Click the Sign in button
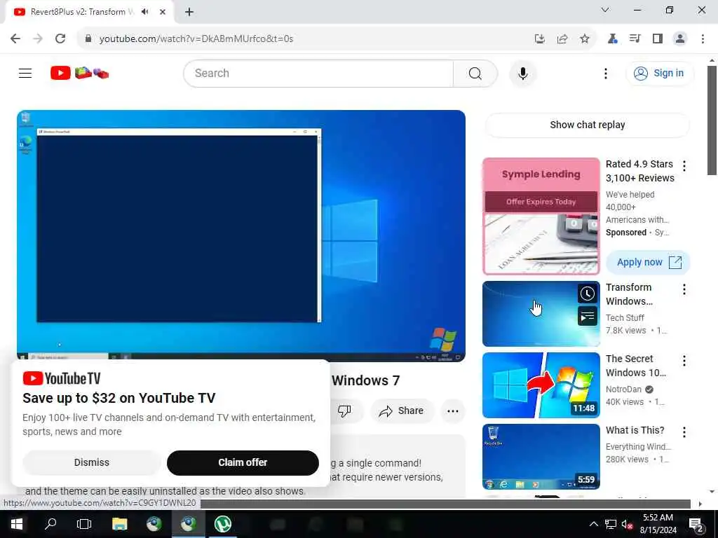Viewport: 718px width, 538px height. [x=659, y=73]
